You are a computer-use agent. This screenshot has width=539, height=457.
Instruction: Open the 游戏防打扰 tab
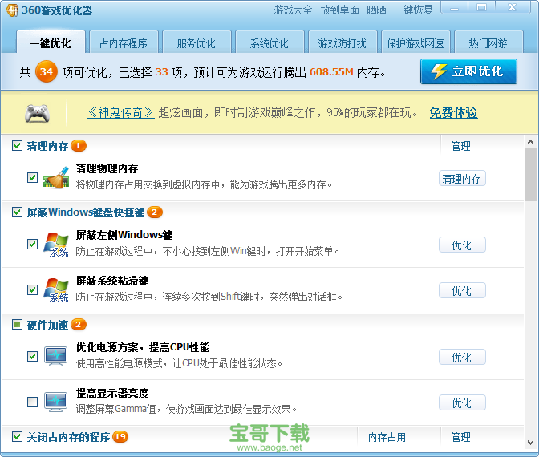click(342, 43)
